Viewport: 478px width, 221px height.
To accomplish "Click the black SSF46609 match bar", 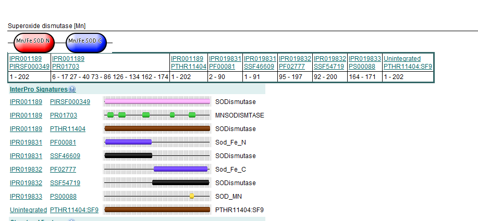I will (x=128, y=155).
